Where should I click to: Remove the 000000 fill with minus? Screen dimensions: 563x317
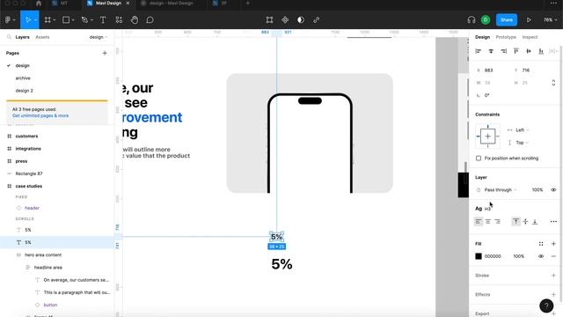tap(553, 256)
